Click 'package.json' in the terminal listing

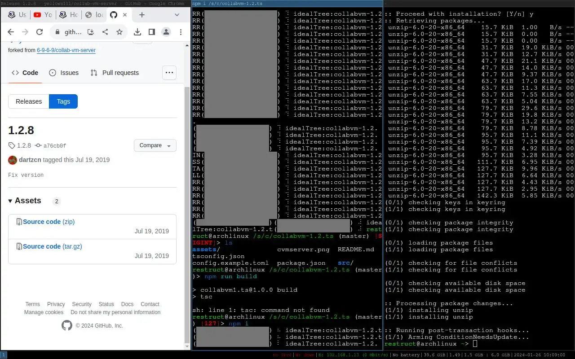point(301,263)
